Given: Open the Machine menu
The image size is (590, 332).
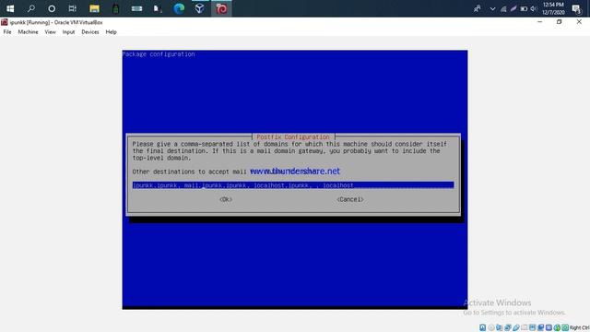Looking at the screenshot, I should pyautogui.click(x=28, y=32).
